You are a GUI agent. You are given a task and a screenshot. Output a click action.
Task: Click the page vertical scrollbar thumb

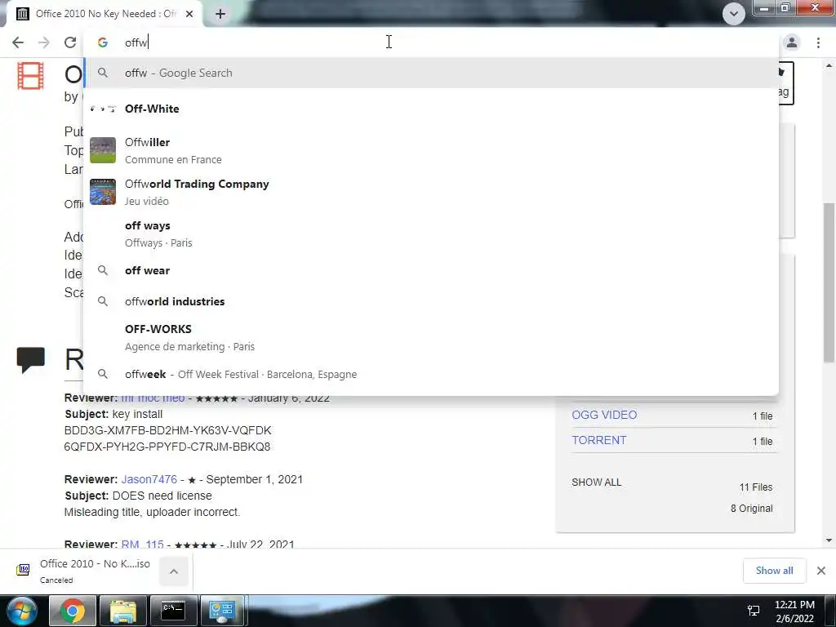click(x=829, y=282)
